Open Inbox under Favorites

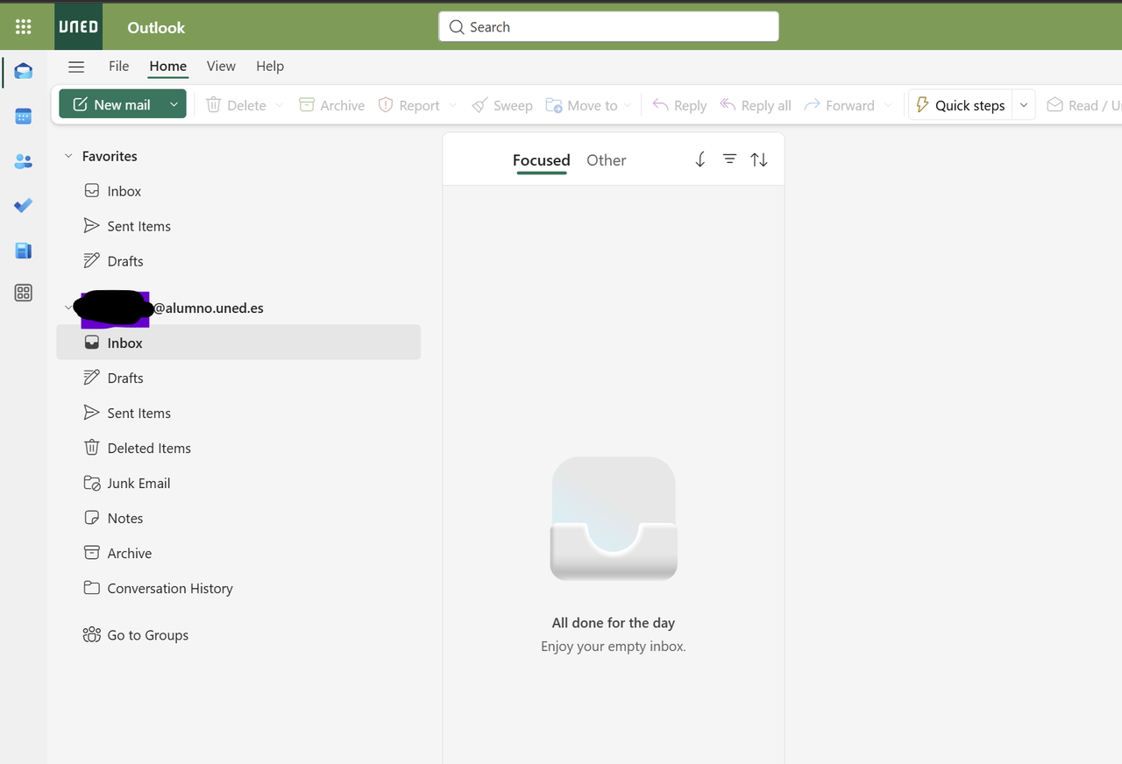click(238, 191)
